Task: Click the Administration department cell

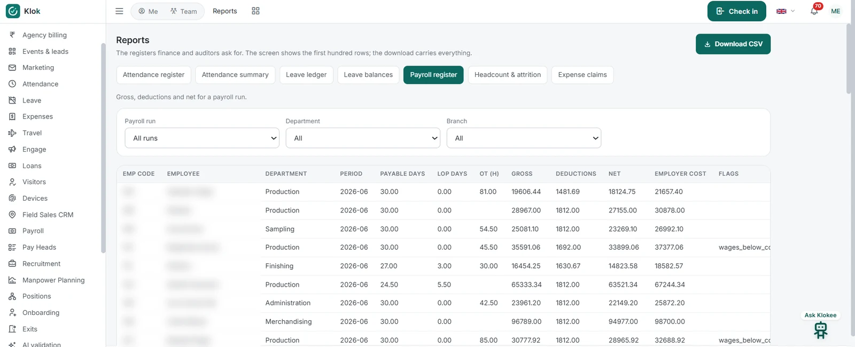Action: (x=287, y=303)
